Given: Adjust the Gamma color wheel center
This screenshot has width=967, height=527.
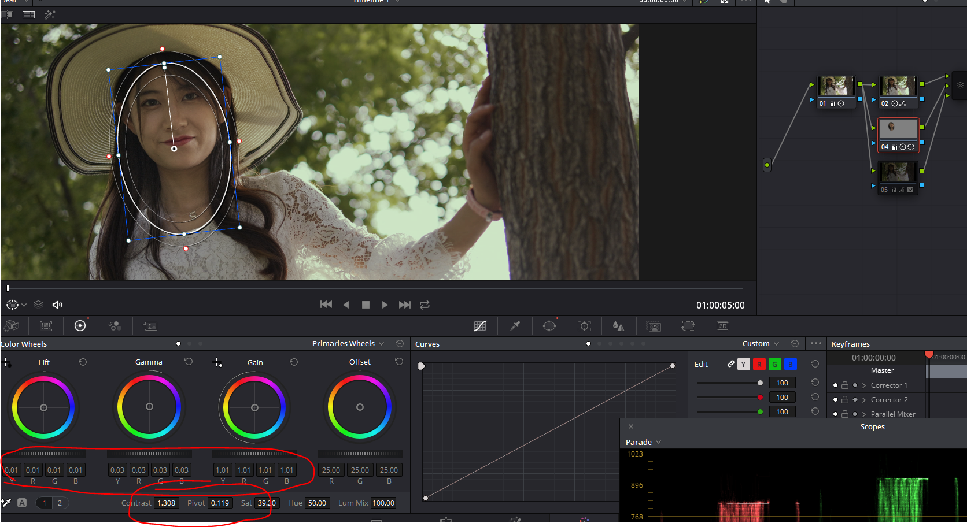Looking at the screenshot, I should point(149,407).
